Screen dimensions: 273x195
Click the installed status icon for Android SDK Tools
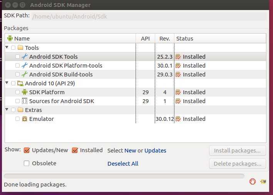click(178, 57)
